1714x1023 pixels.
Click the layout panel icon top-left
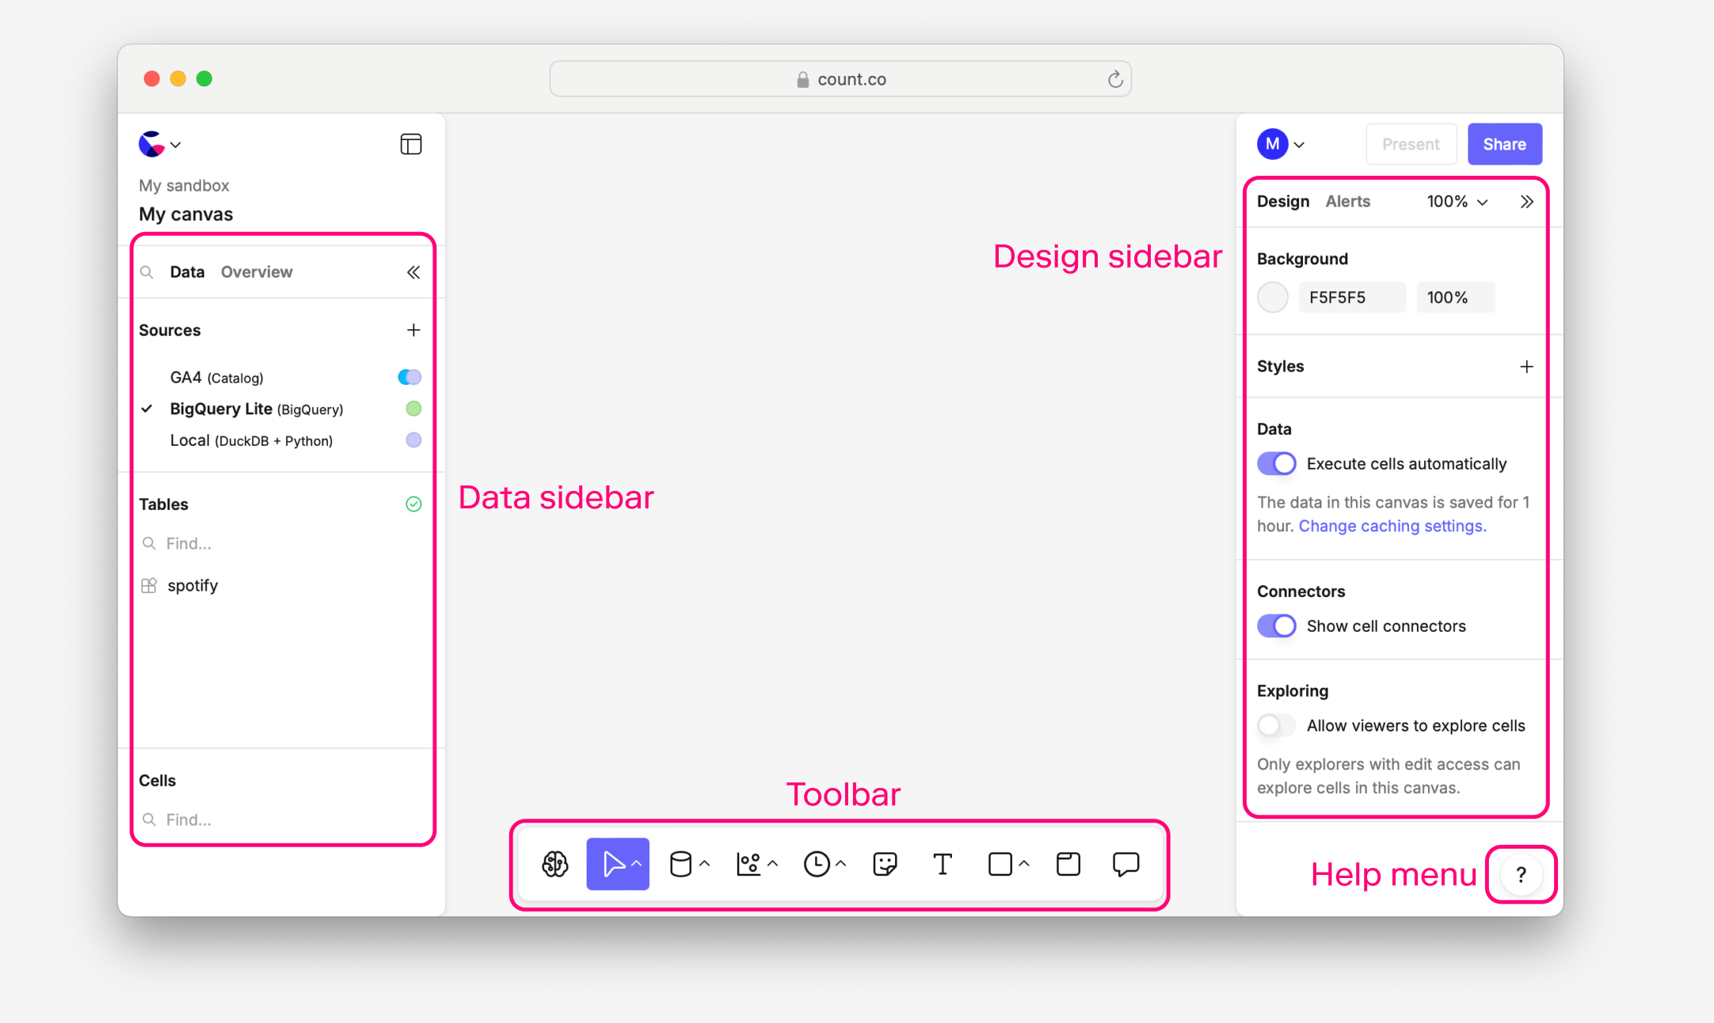coord(411,144)
